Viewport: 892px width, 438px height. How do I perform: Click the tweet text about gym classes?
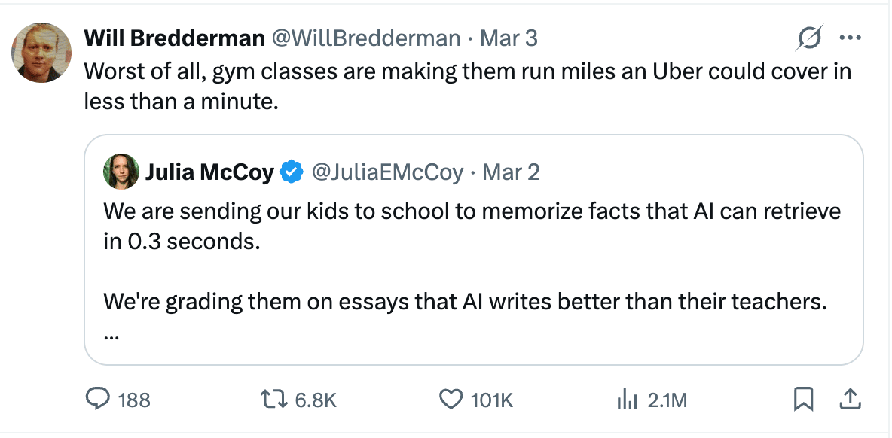[467, 85]
